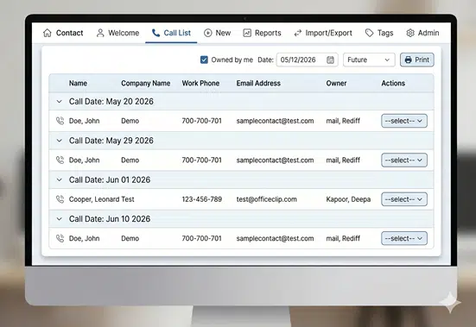Click mail, Rediff owner under May 20 2026
Viewport: 476px width, 327px height.
click(343, 121)
